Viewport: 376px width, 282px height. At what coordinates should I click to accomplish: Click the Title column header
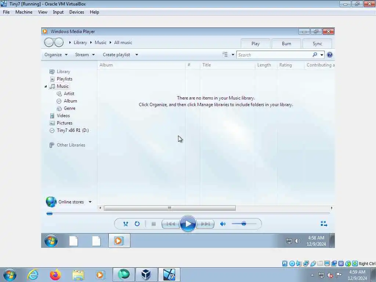(228, 65)
